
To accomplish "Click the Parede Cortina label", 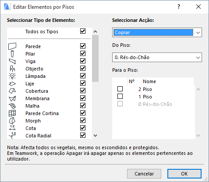I will coord(42,113).
